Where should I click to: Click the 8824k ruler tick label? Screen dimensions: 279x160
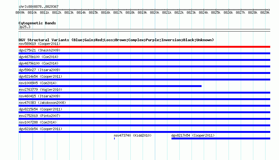(x=203, y=12)
